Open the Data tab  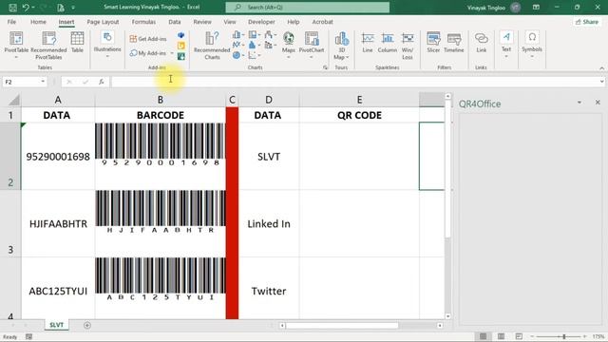(175, 22)
